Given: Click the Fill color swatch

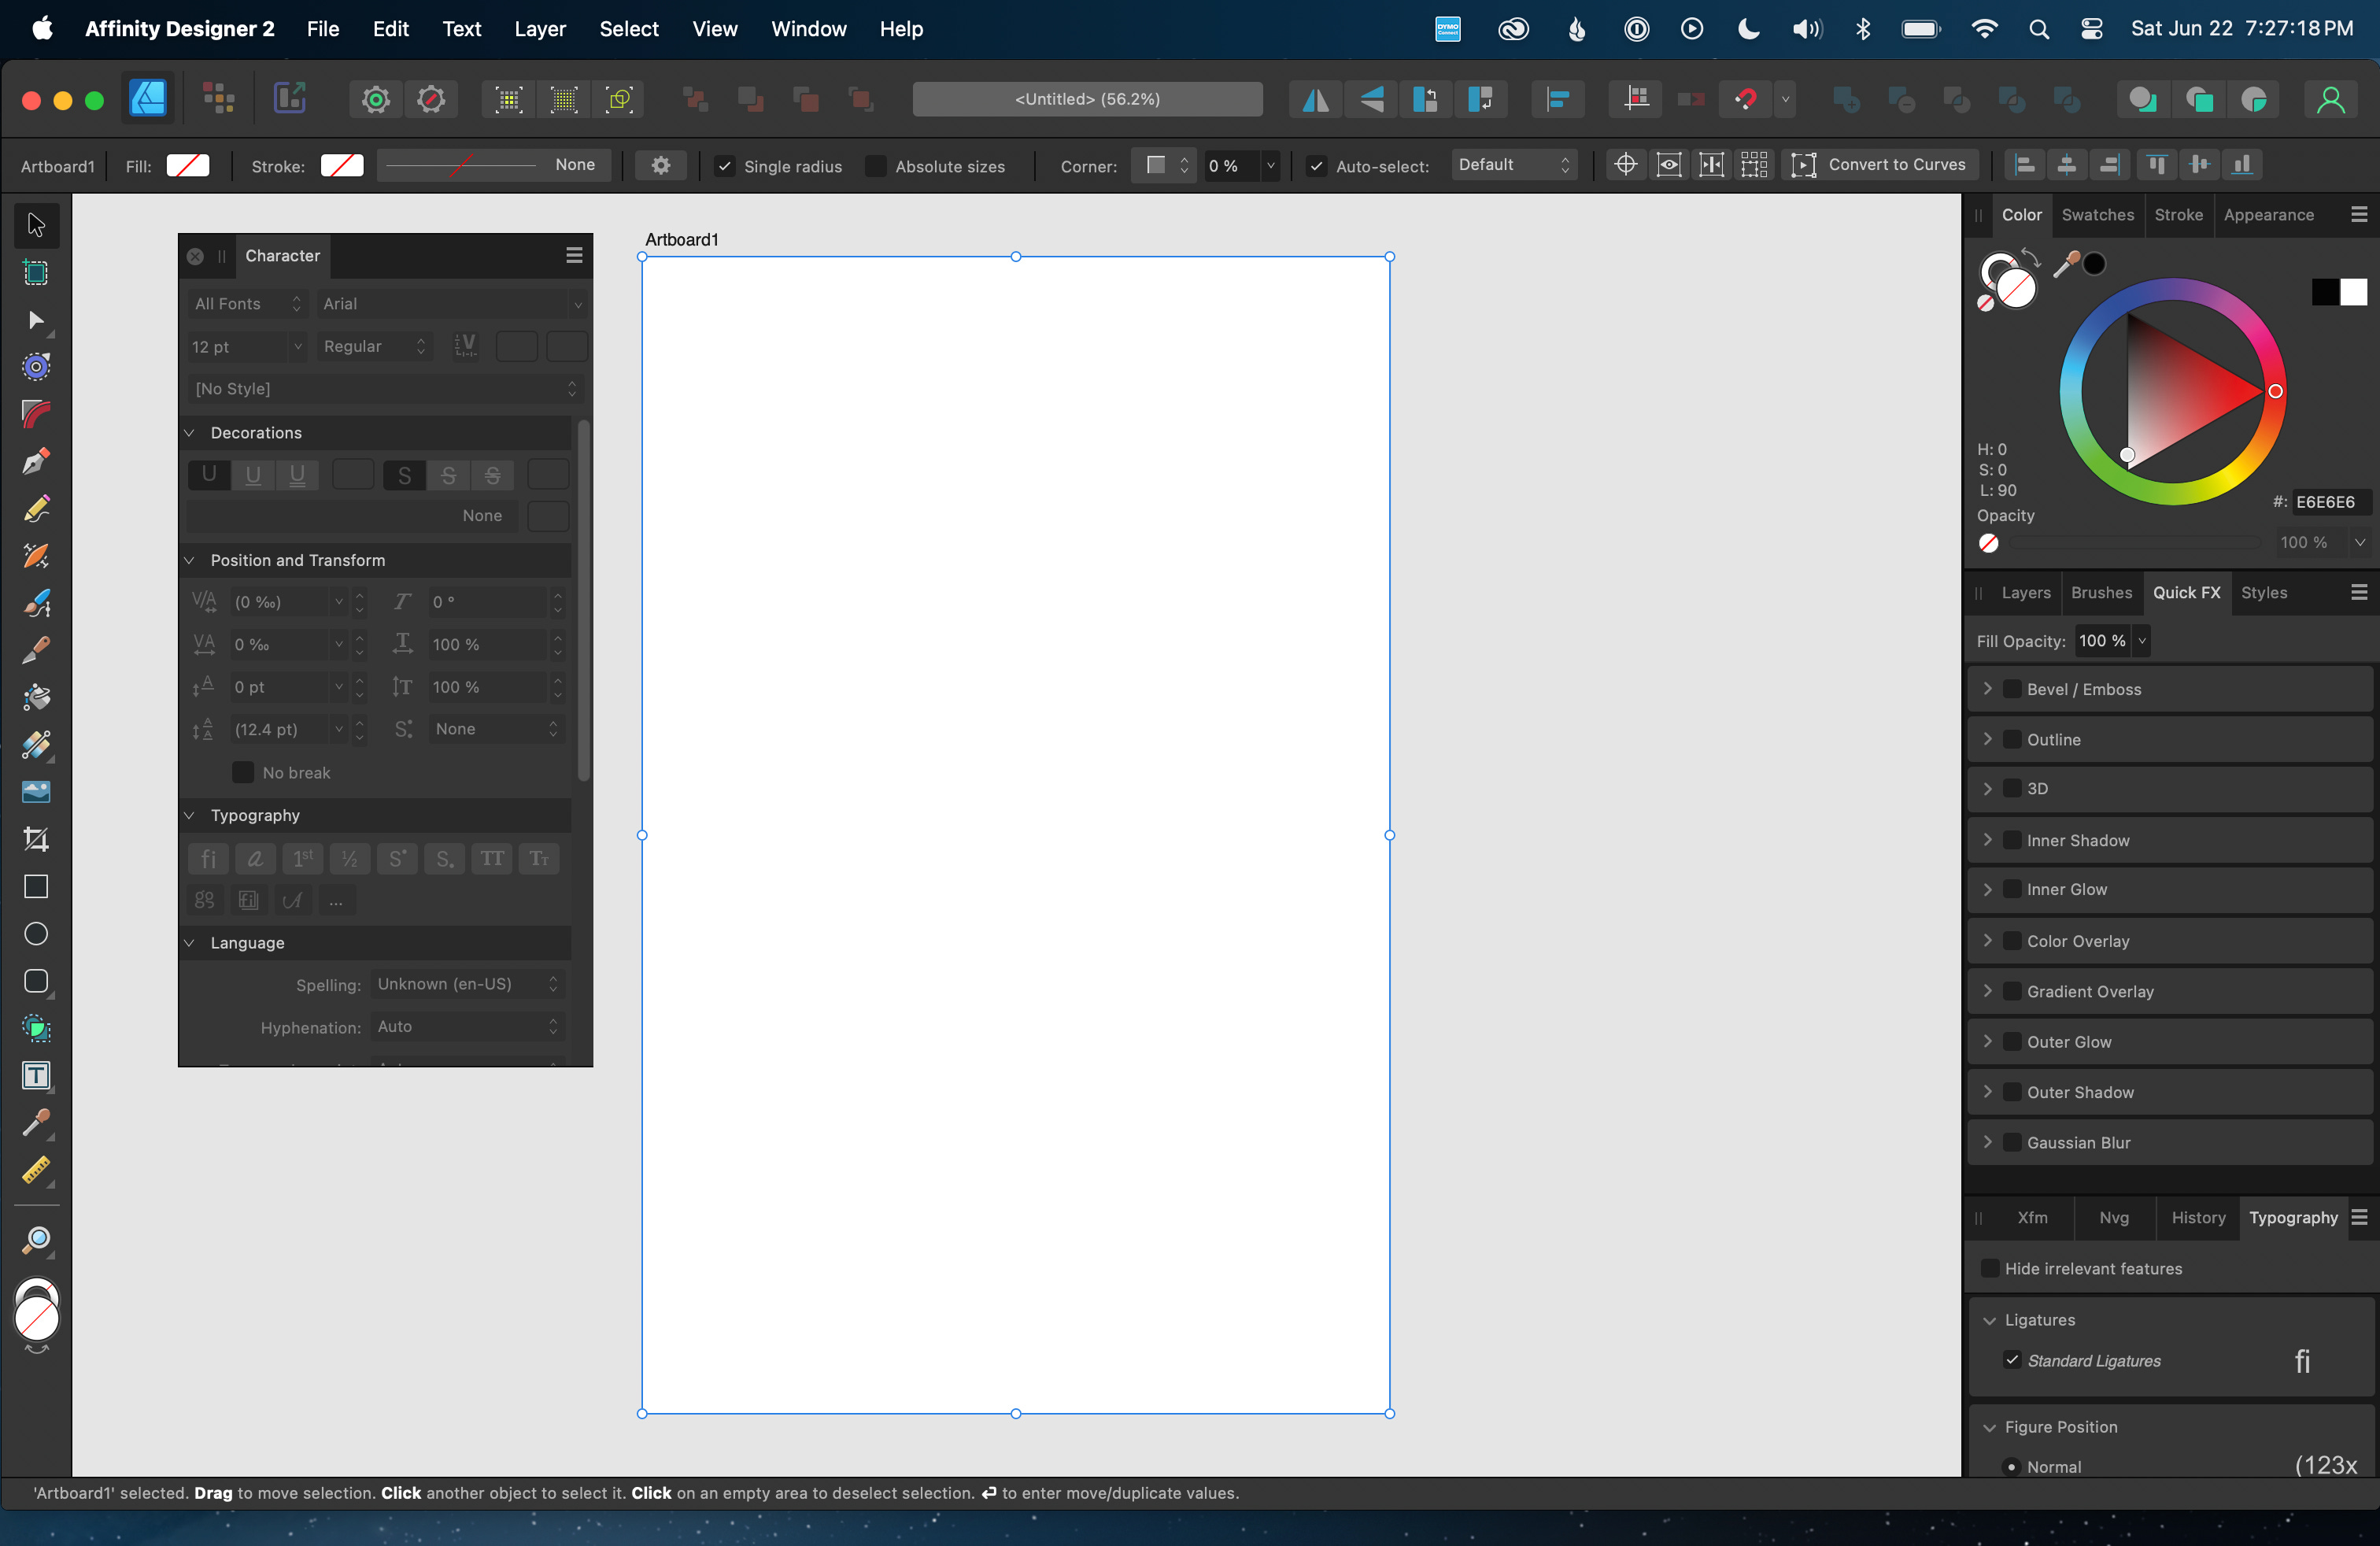Looking at the screenshot, I should click(x=188, y=166).
